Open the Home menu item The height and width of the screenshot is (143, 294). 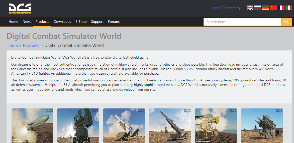click(x=13, y=22)
